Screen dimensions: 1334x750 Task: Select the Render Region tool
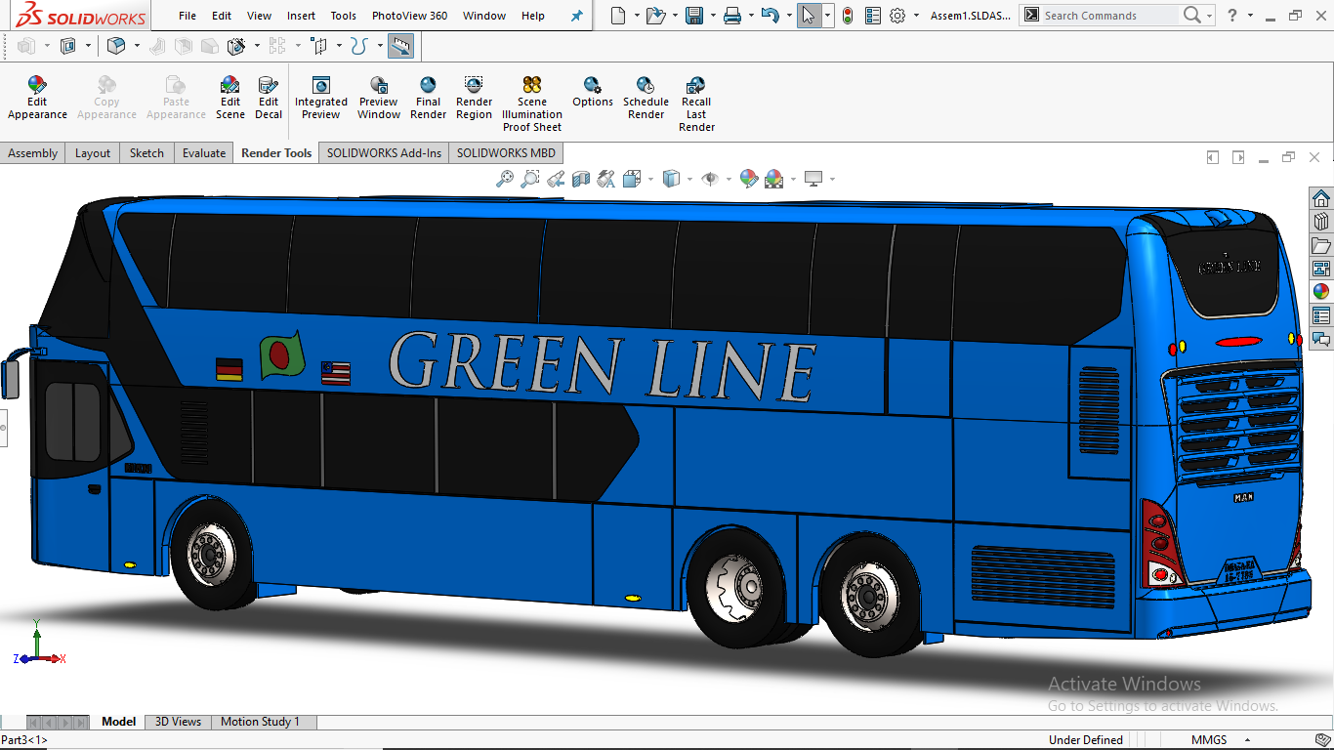[x=474, y=98]
